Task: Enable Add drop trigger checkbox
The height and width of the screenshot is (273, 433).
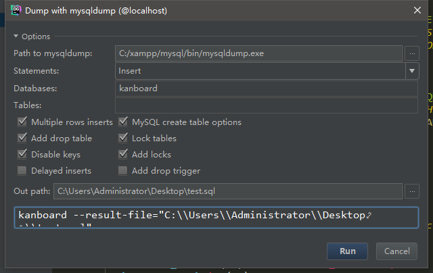Action: pos(123,171)
